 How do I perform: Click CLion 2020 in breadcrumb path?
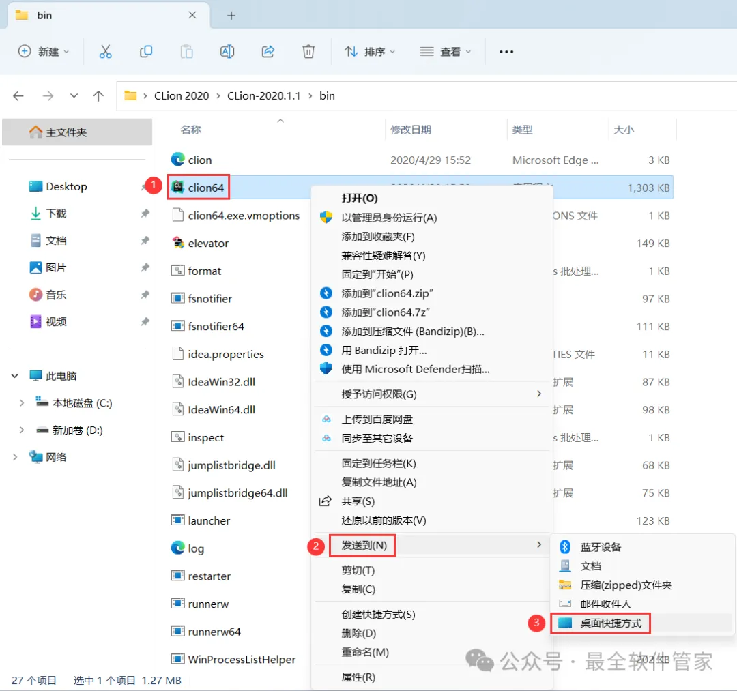point(182,95)
